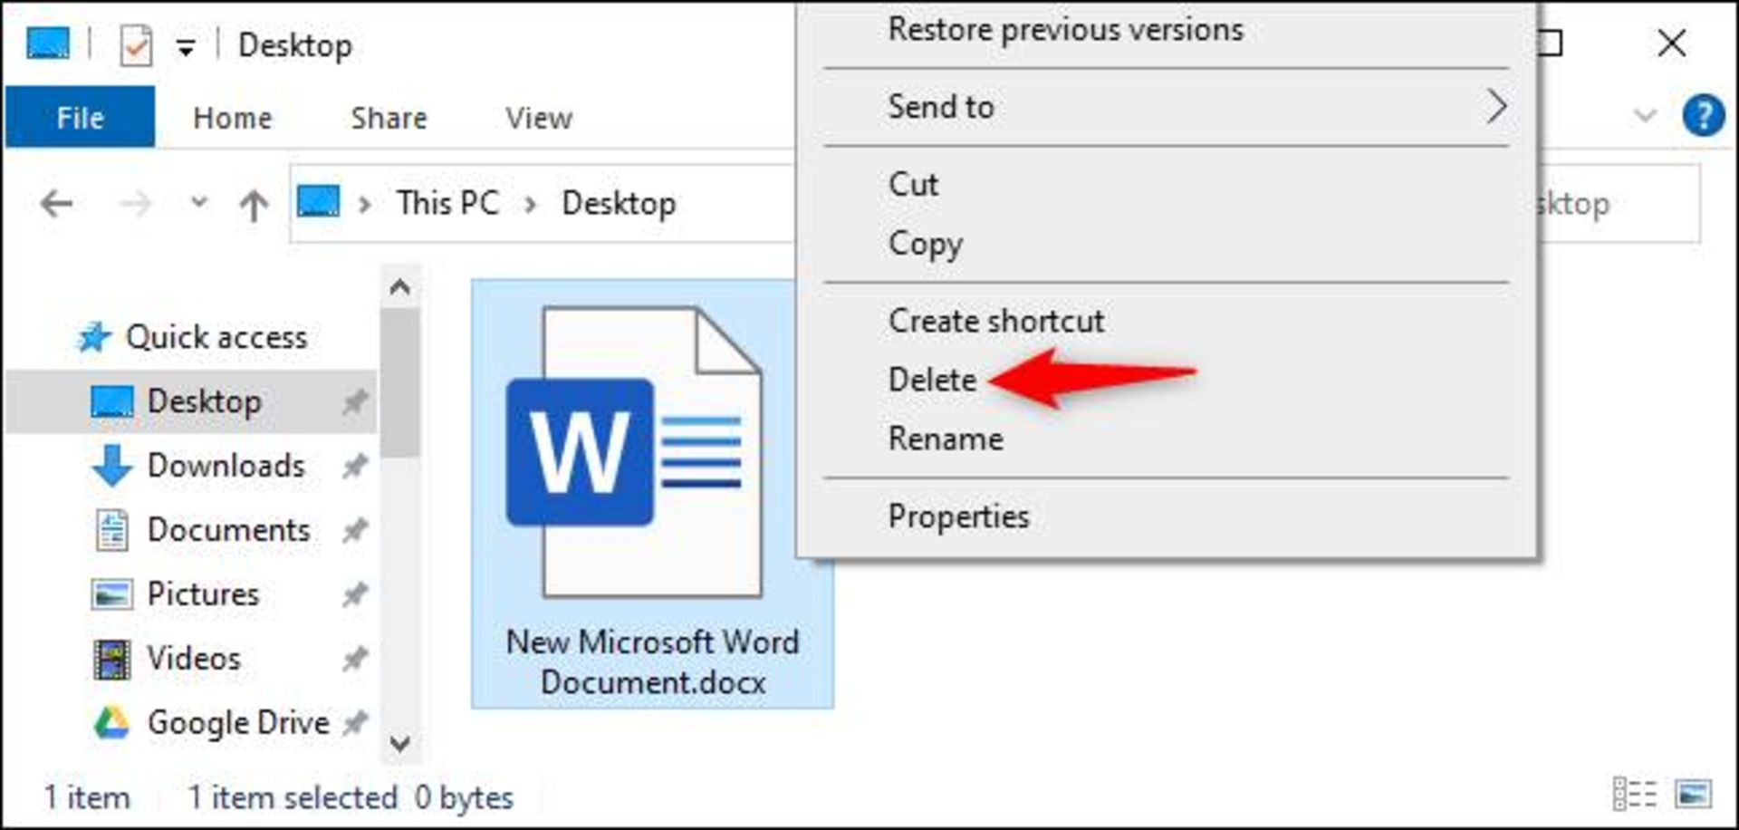Open the Customize Quick Access Toolbar dropdown

point(186,48)
